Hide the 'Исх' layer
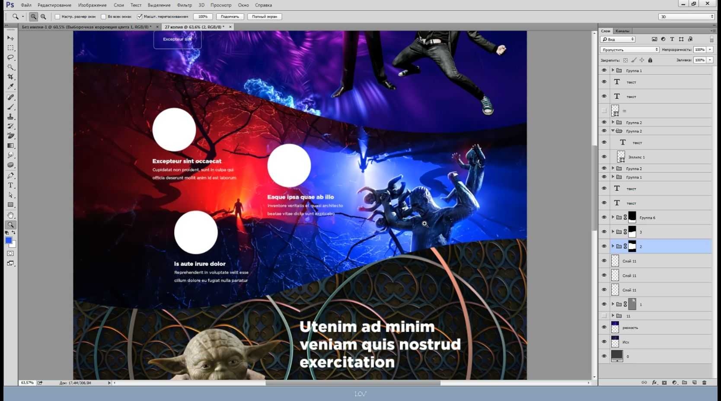This screenshot has height=401, width=721. click(x=604, y=341)
